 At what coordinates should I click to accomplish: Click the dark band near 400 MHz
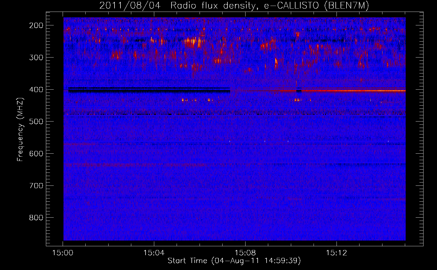click(149, 90)
